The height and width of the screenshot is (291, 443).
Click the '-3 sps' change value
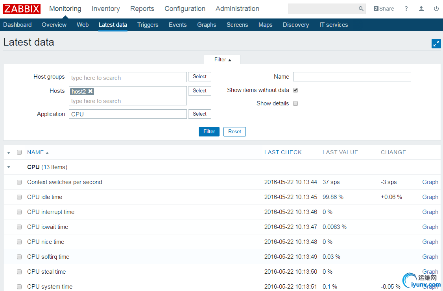pos(389,182)
